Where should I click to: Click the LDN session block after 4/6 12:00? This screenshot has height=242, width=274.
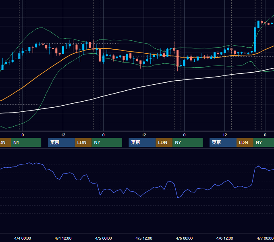245,142
